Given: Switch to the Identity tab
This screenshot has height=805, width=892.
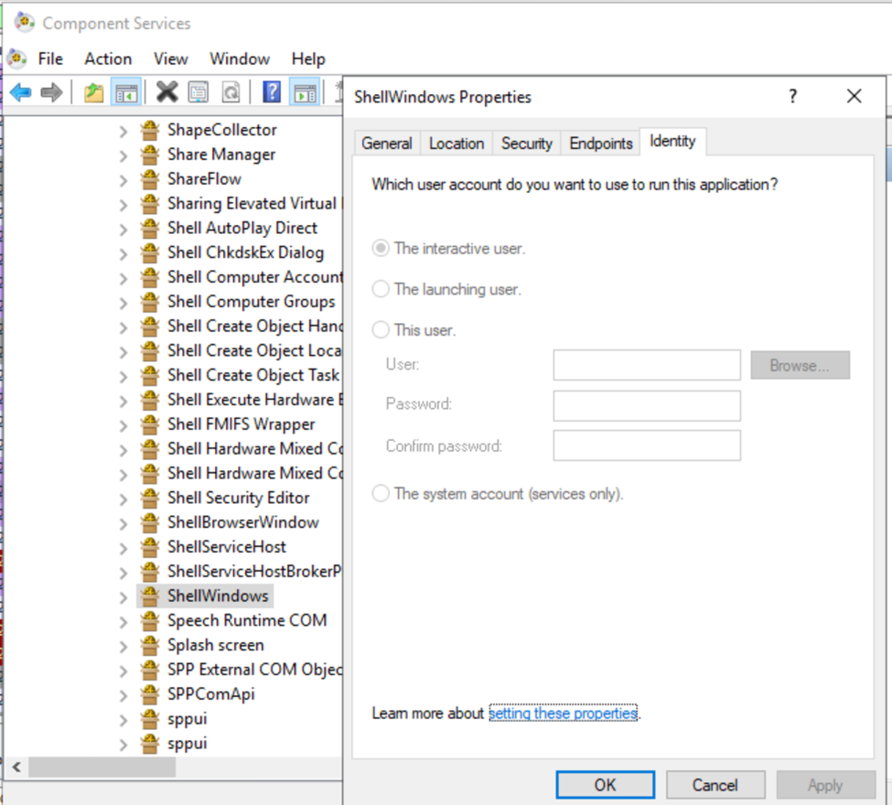Looking at the screenshot, I should pos(673,141).
